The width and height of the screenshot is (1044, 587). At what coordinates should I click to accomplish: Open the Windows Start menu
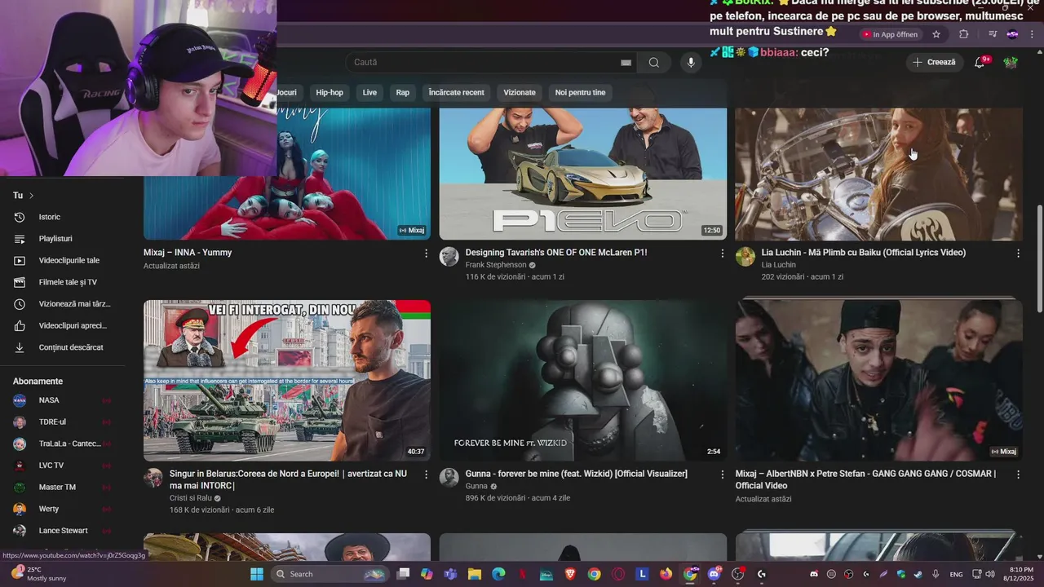coord(256,574)
